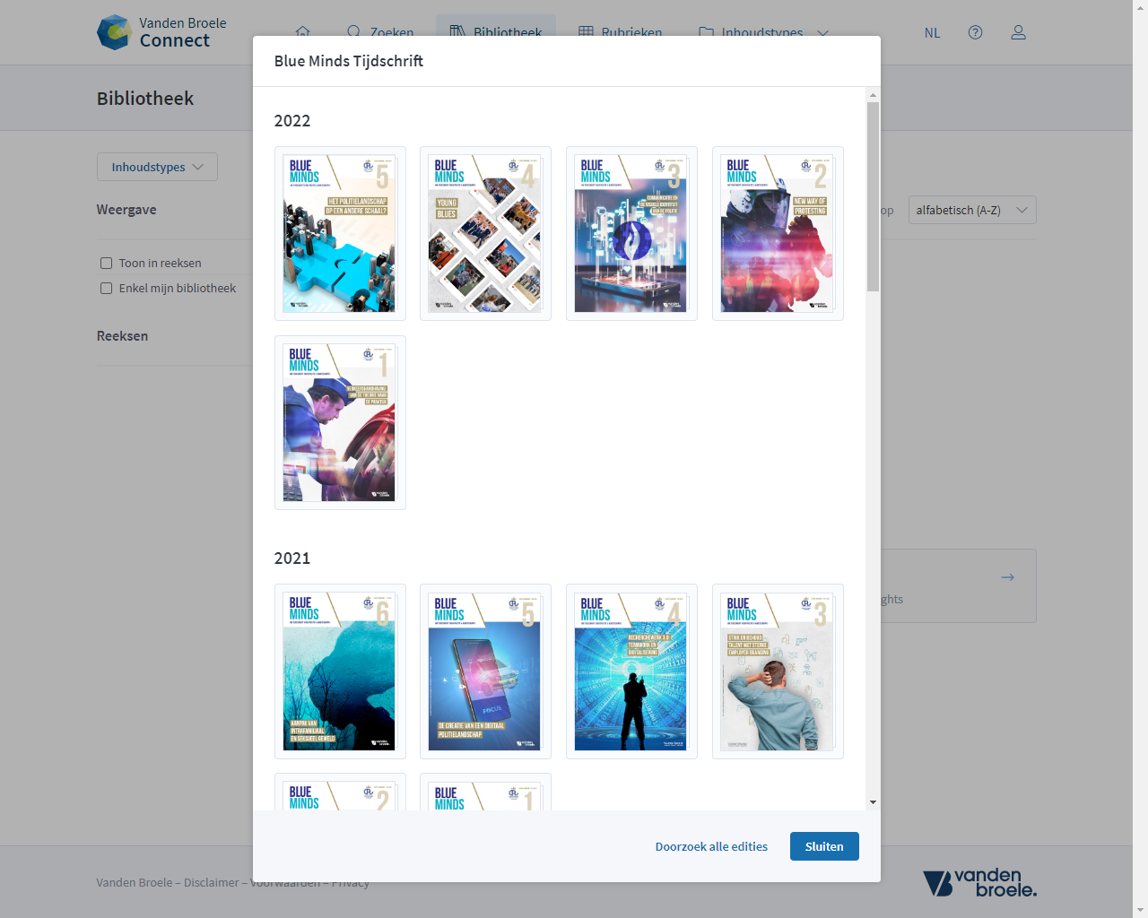Image resolution: width=1148 pixels, height=918 pixels.
Task: Click the Vanden Broele footer link
Action: pyautogui.click(x=135, y=882)
